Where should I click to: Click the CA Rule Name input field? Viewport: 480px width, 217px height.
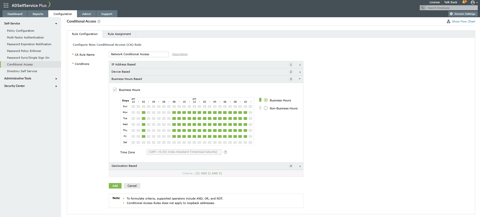139,54
